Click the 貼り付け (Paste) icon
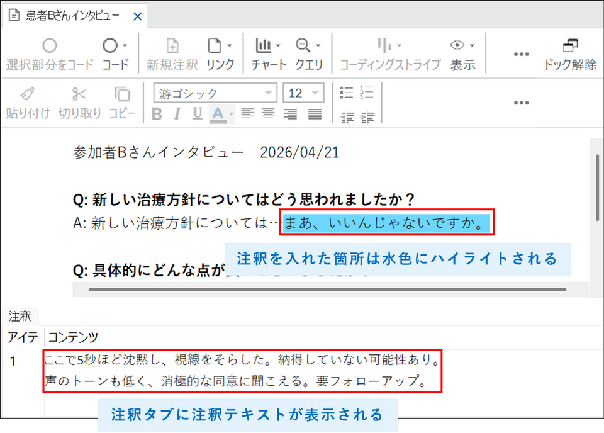Image resolution: width=604 pixels, height=433 pixels. click(x=28, y=94)
